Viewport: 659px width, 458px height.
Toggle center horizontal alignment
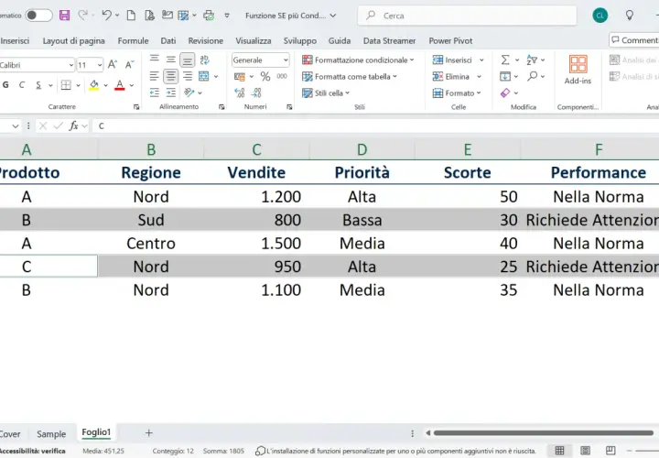[x=170, y=76]
